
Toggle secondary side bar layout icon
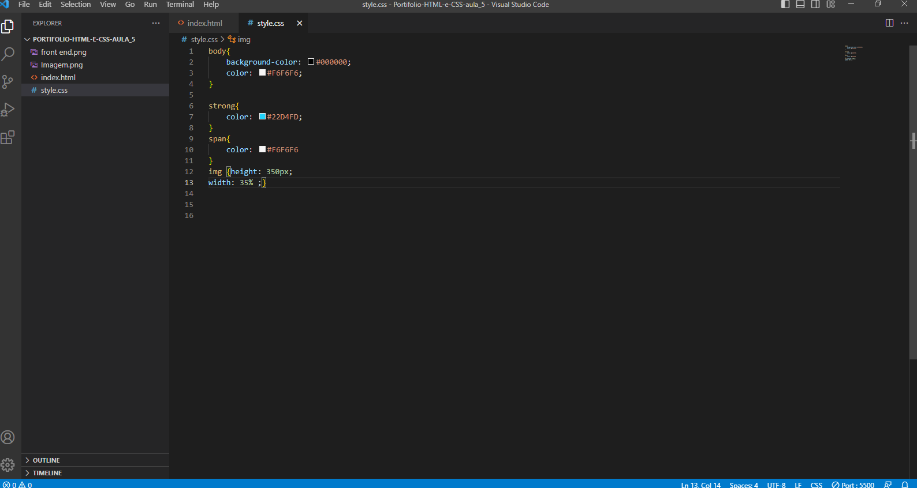coord(815,5)
